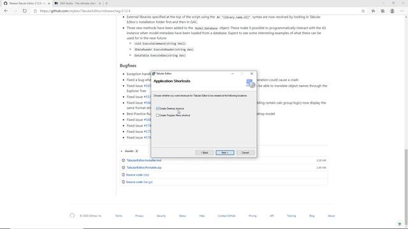
Task: Click the package icon beside TabularEditor.Portable.zip
Action: [x=123, y=168]
